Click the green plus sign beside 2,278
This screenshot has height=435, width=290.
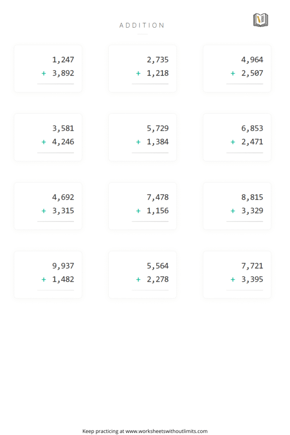(x=138, y=280)
